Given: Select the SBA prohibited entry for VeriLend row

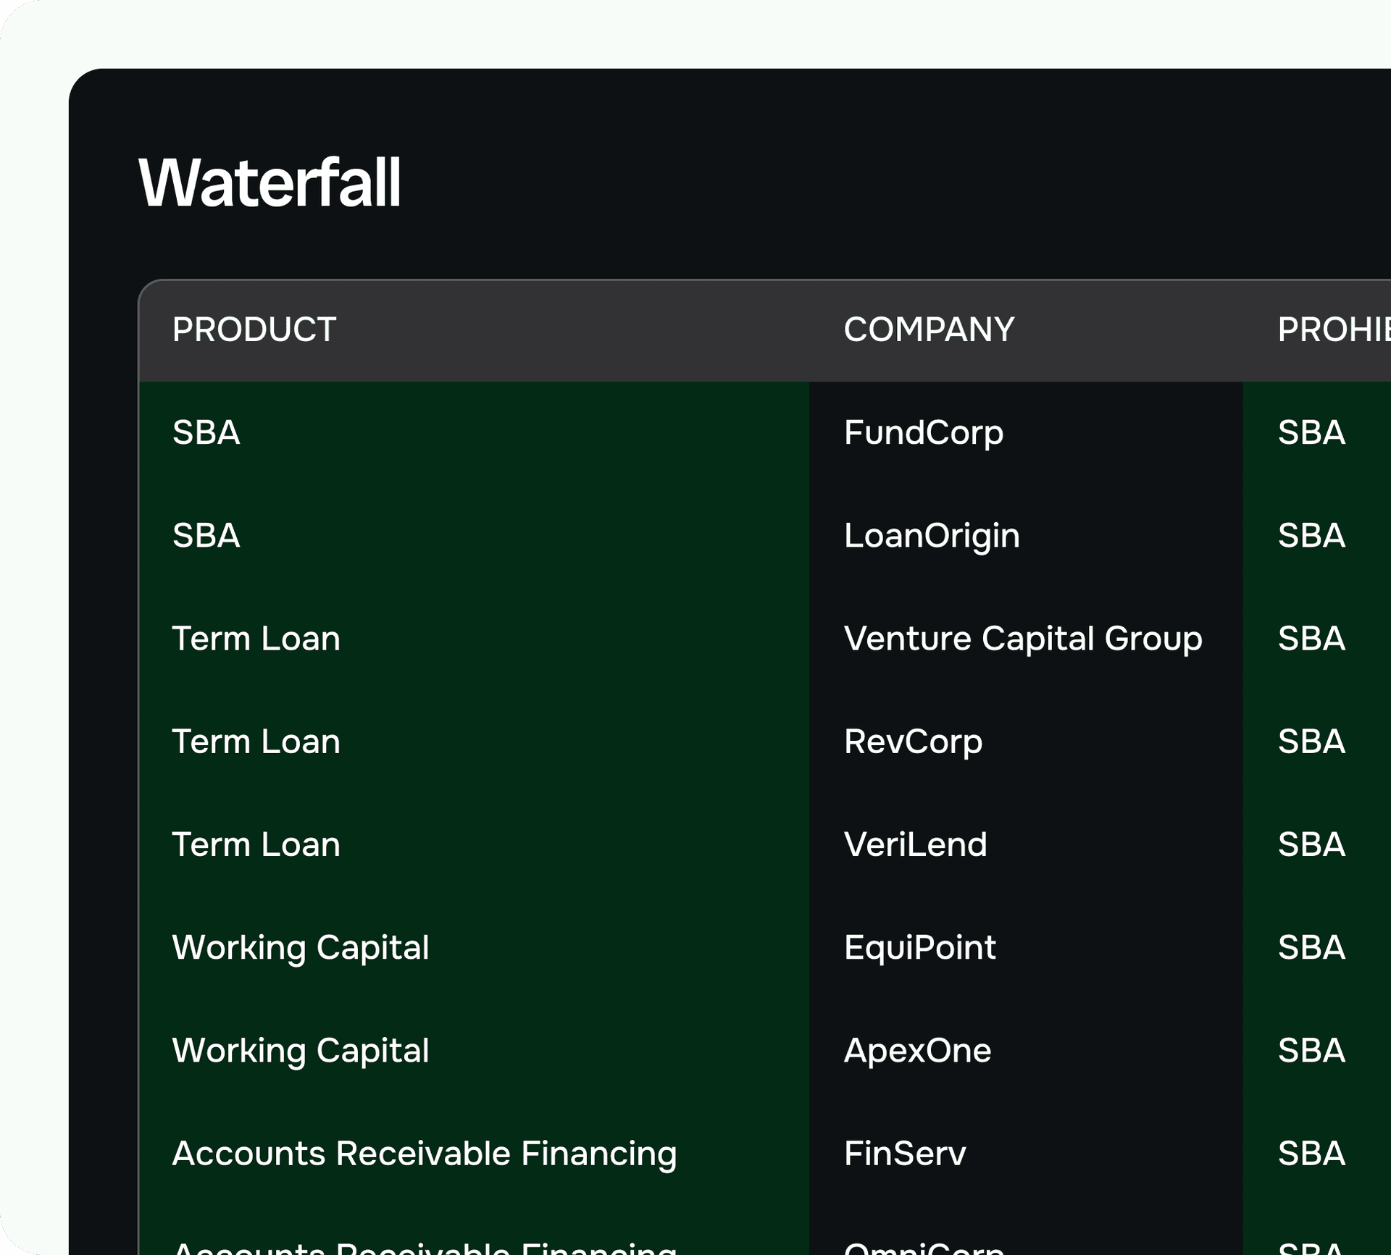Looking at the screenshot, I should (1310, 844).
